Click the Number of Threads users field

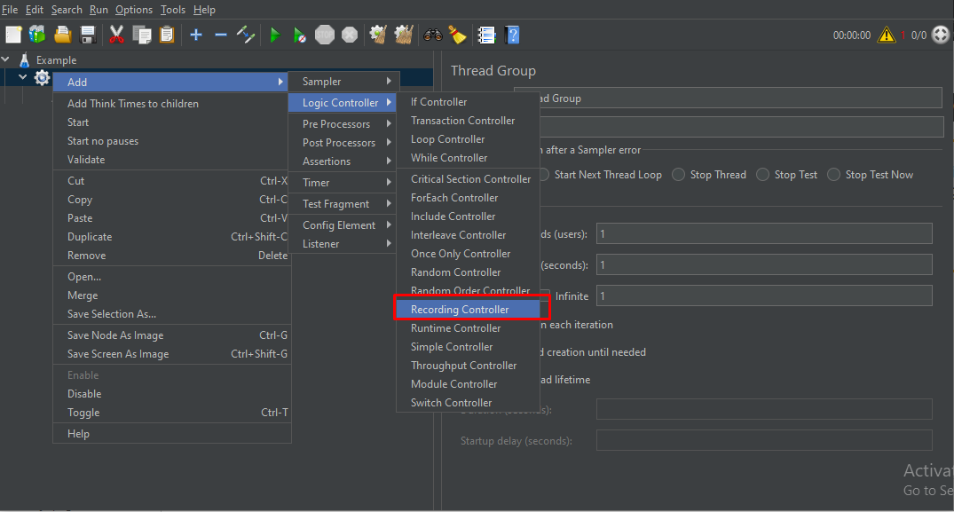(x=764, y=233)
